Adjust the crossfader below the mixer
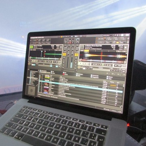This screenshot has width=146, height=146. pyautogui.click(x=69, y=69)
